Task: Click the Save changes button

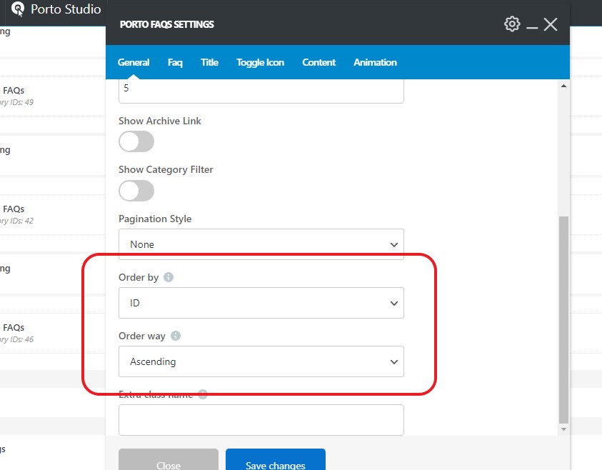Action: click(x=275, y=462)
